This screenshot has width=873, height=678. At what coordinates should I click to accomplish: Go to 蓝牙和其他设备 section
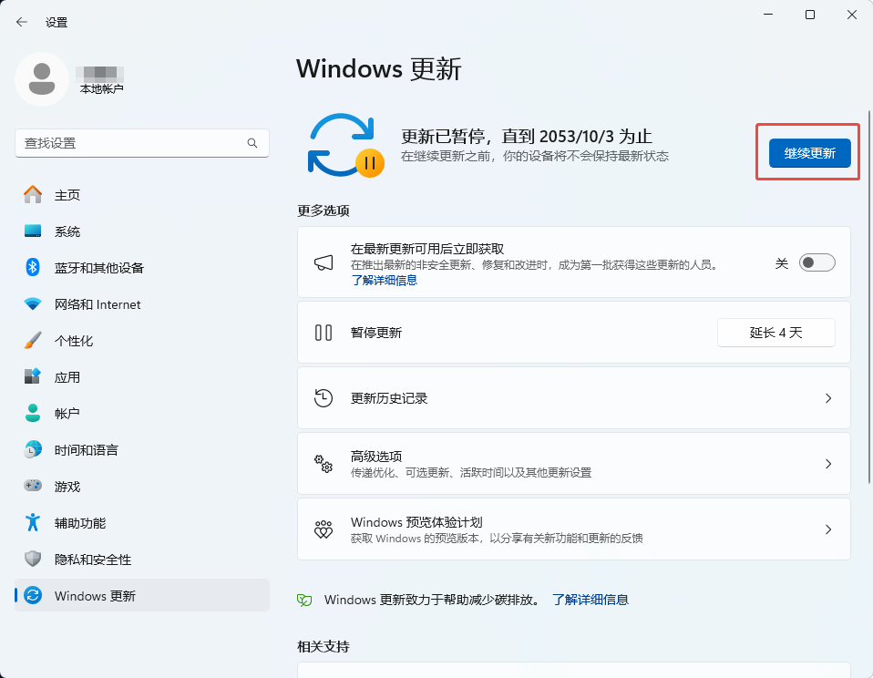(142, 267)
